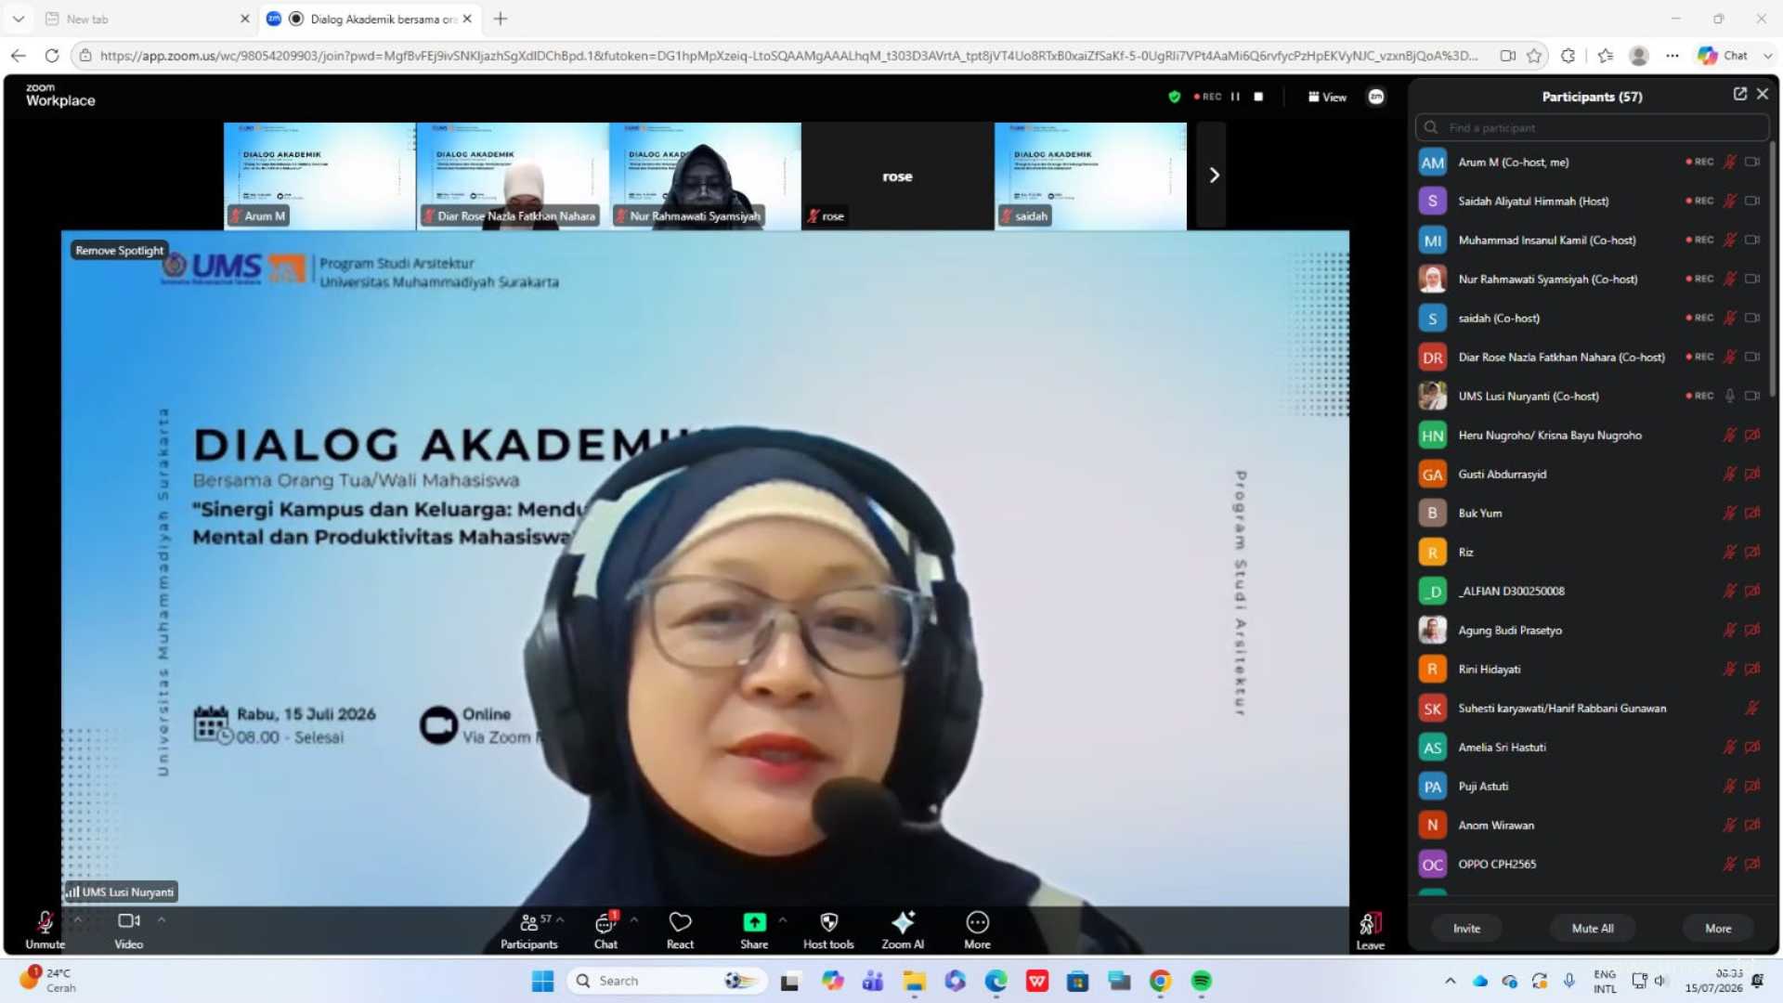Screen dimensions: 1783x1003
Task: Switch to Dialog Akademik Zoom tab
Action: click(x=370, y=19)
